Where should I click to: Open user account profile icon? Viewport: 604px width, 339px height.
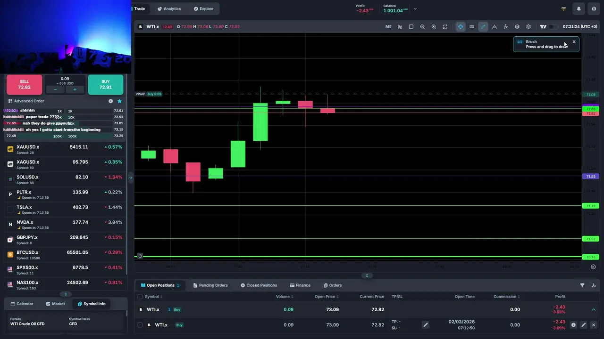click(594, 9)
